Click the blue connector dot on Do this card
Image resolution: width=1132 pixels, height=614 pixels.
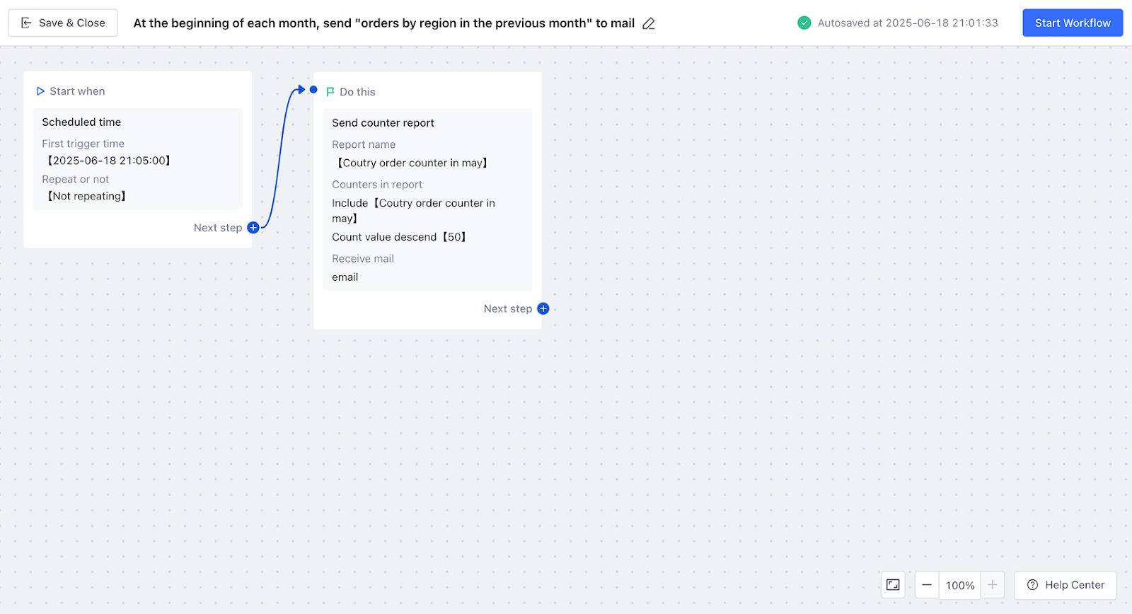[x=313, y=90]
